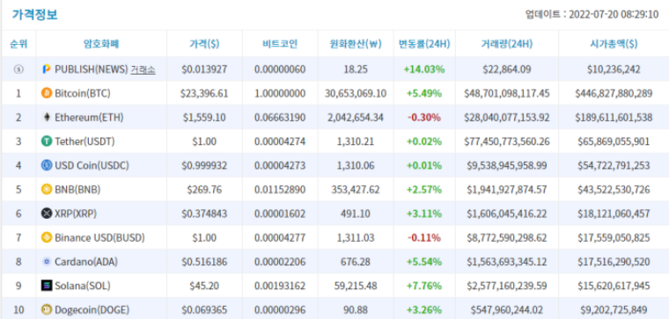Select Solana change +7.76%

(424, 286)
